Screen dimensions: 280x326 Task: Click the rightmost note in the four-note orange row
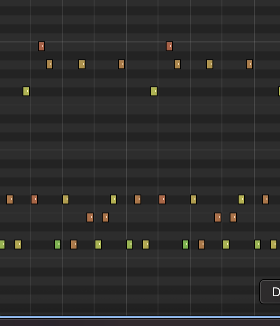click(233, 217)
